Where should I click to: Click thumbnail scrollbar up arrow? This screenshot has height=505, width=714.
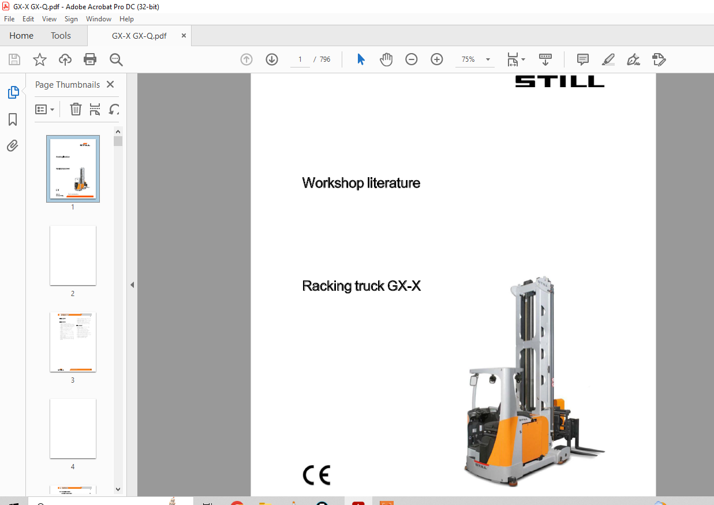(118, 130)
